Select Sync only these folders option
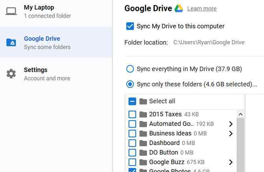The height and width of the screenshot is (172, 264). click(130, 84)
